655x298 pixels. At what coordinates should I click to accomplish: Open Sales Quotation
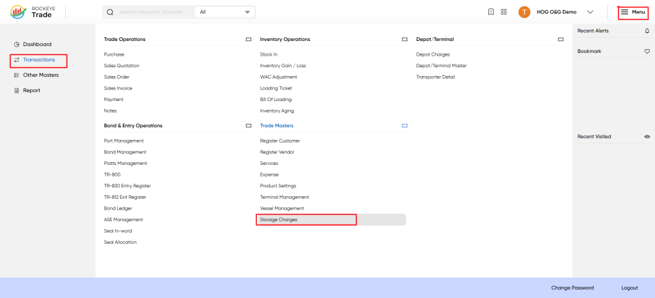point(122,65)
